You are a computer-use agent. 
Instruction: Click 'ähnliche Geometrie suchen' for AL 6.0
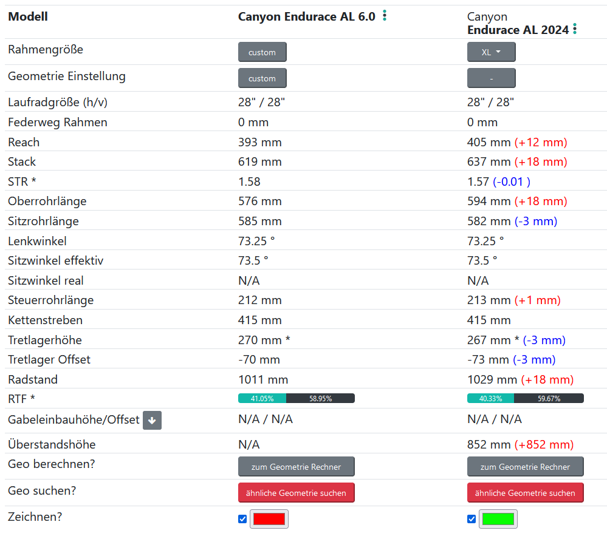pos(296,493)
